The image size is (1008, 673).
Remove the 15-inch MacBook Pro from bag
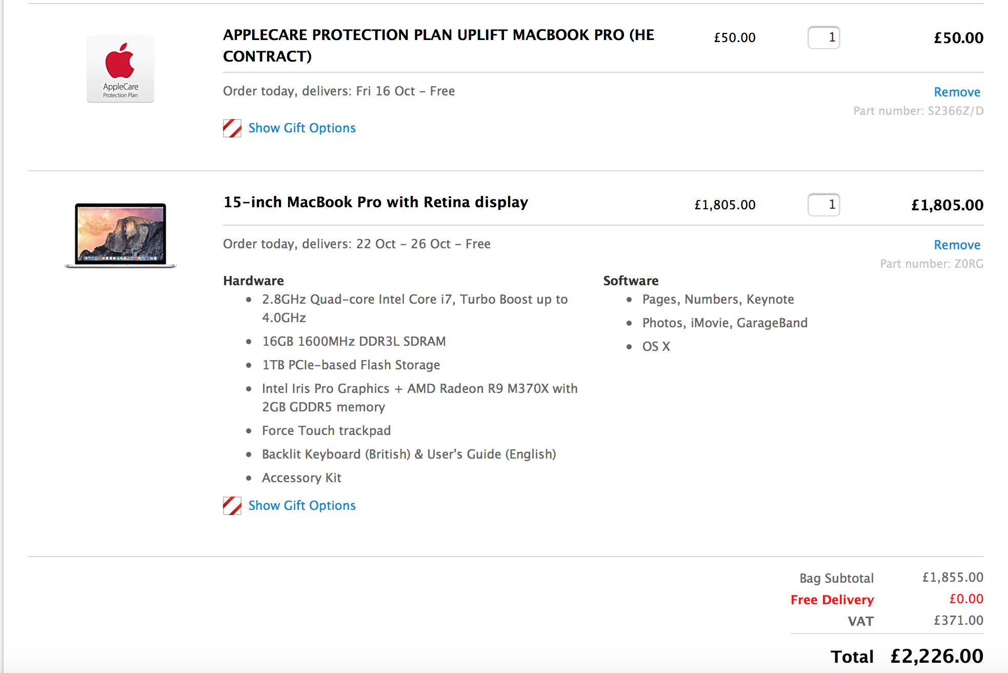pos(957,245)
